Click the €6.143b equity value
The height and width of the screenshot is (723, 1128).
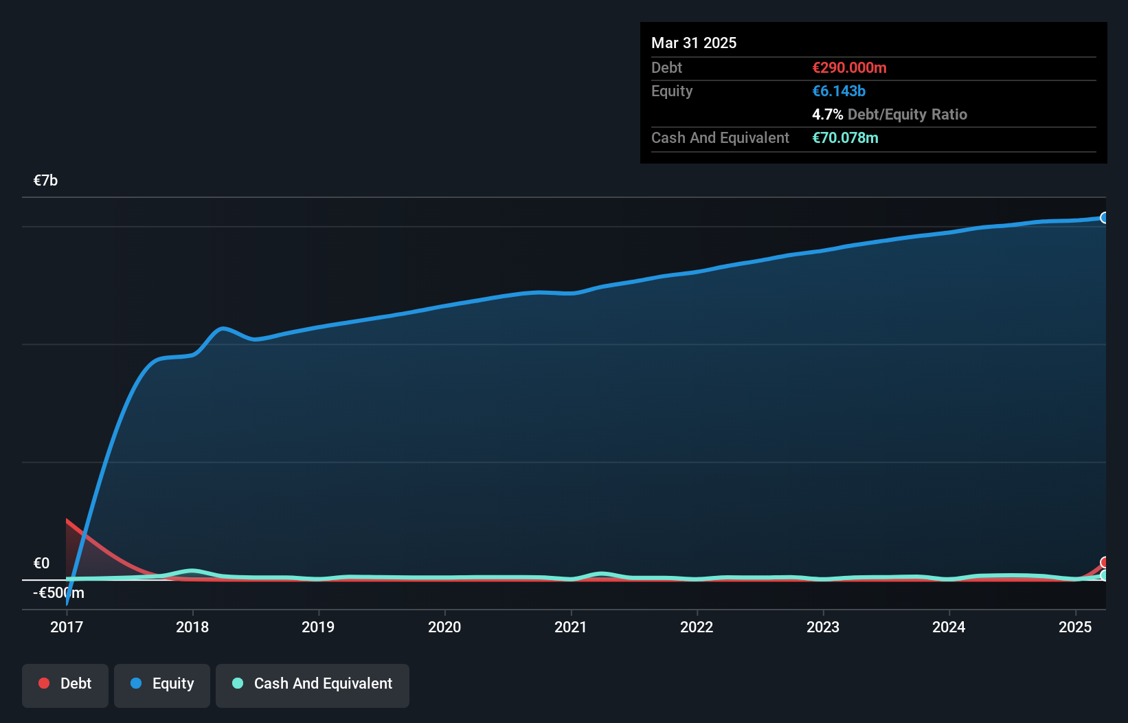click(839, 91)
